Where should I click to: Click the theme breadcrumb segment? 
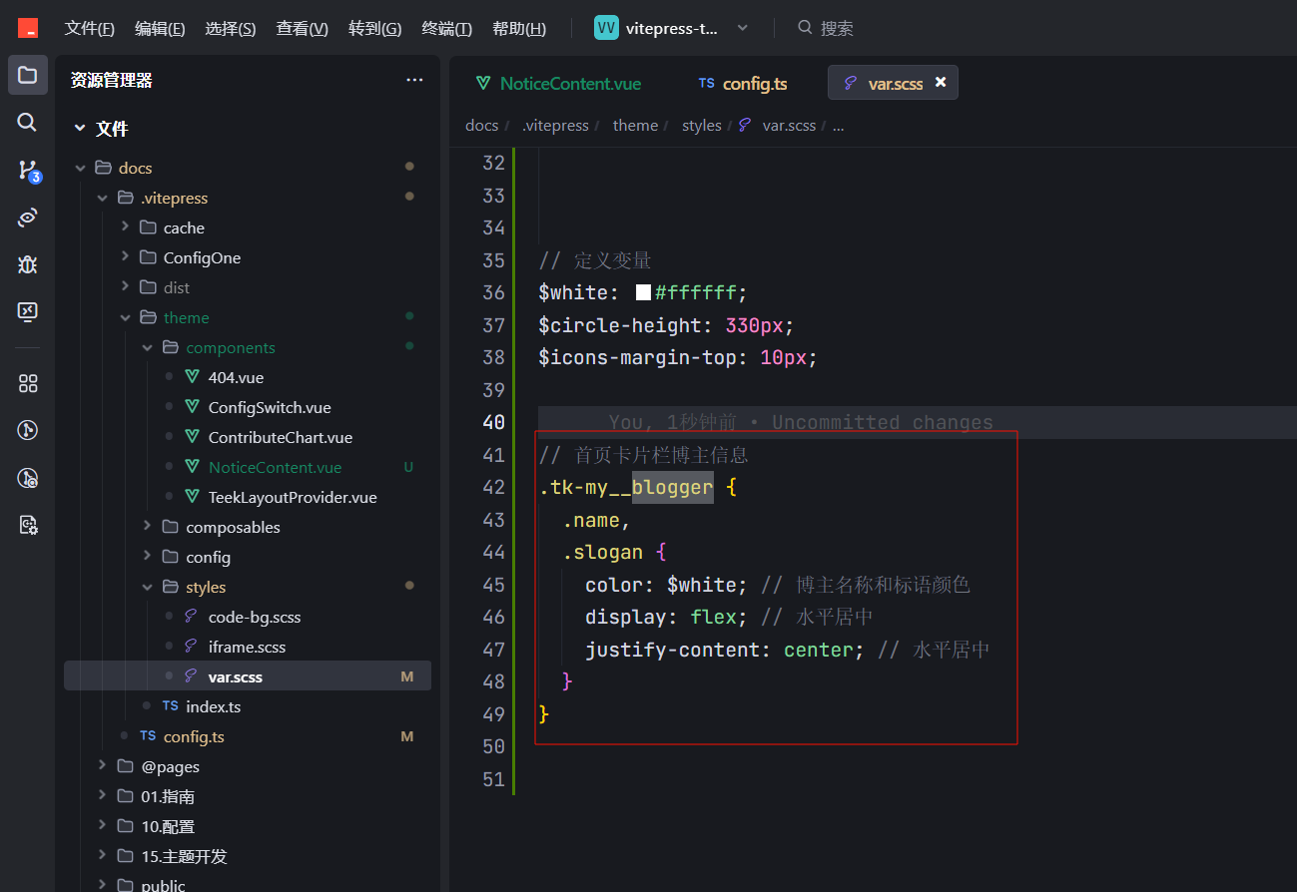635,126
